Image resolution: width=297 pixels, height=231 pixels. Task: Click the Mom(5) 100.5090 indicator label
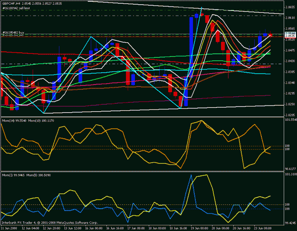(38, 175)
